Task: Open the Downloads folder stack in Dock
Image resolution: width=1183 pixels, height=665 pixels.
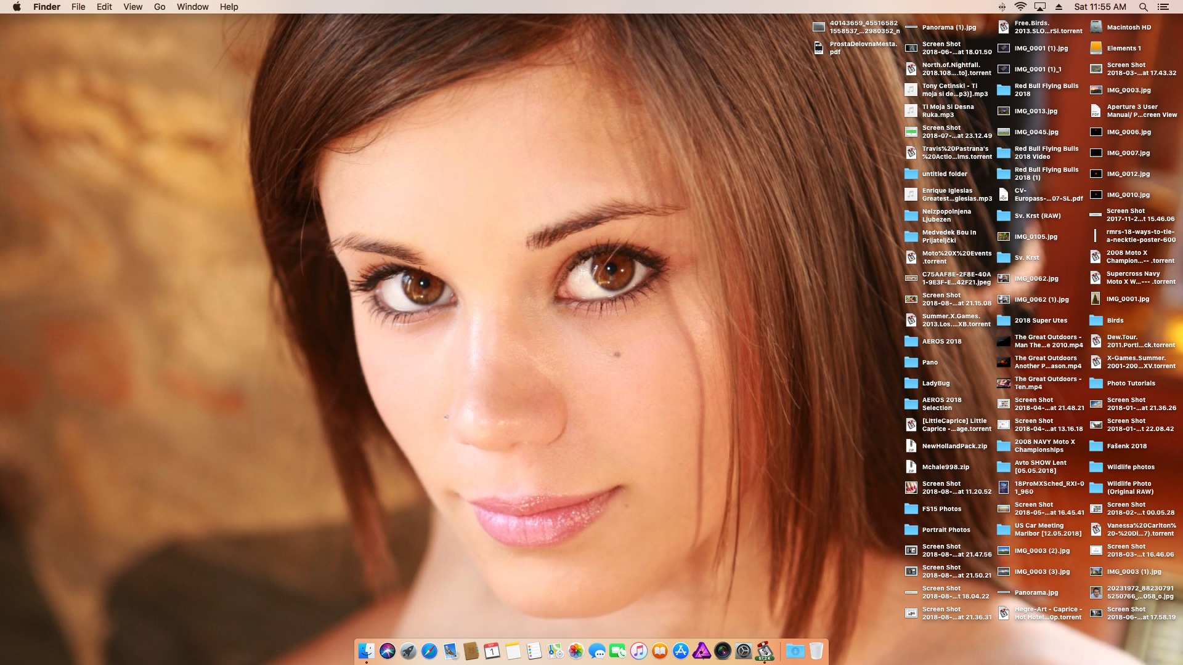Action: click(x=795, y=651)
